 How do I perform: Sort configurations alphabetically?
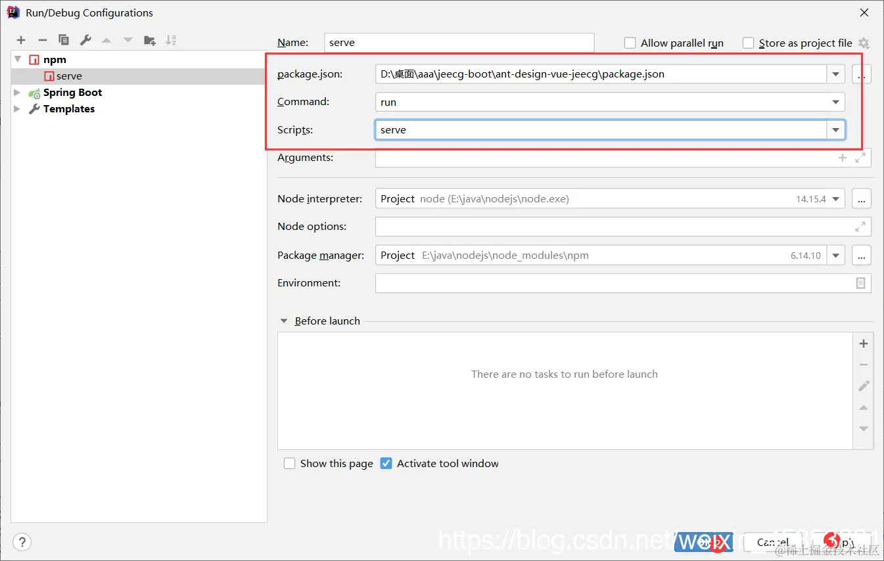[171, 41]
